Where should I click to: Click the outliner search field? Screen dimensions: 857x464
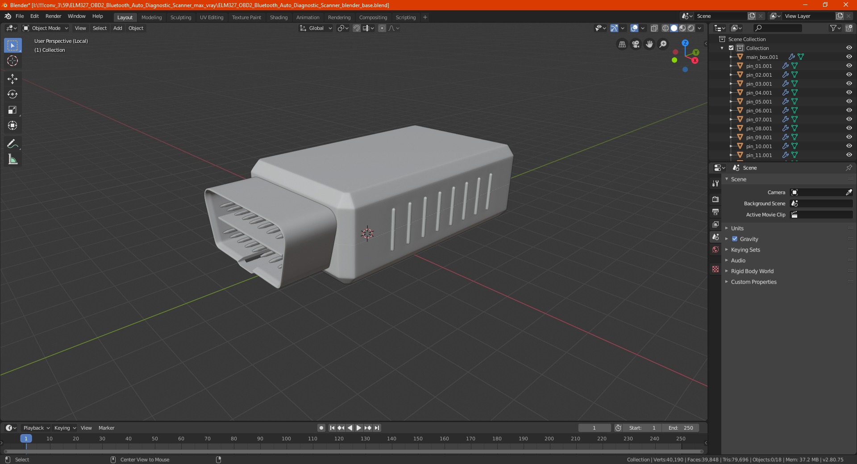tap(777, 28)
